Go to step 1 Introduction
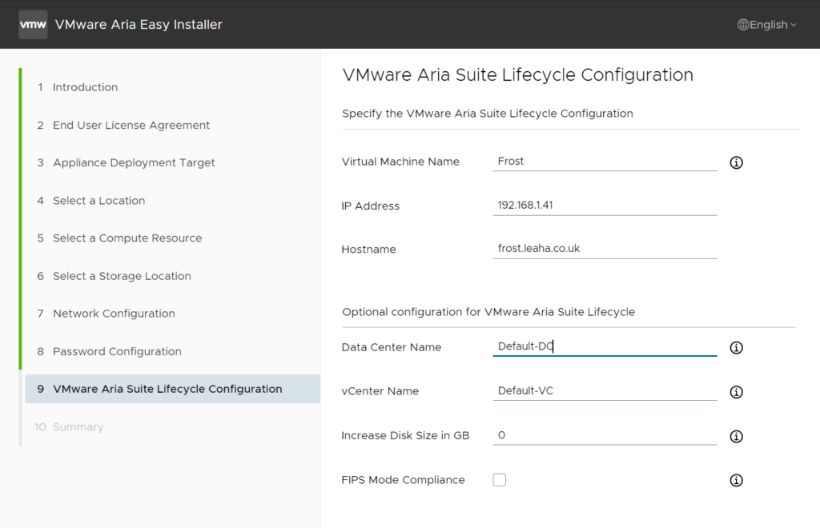The height and width of the screenshot is (528, 820). 171,87
